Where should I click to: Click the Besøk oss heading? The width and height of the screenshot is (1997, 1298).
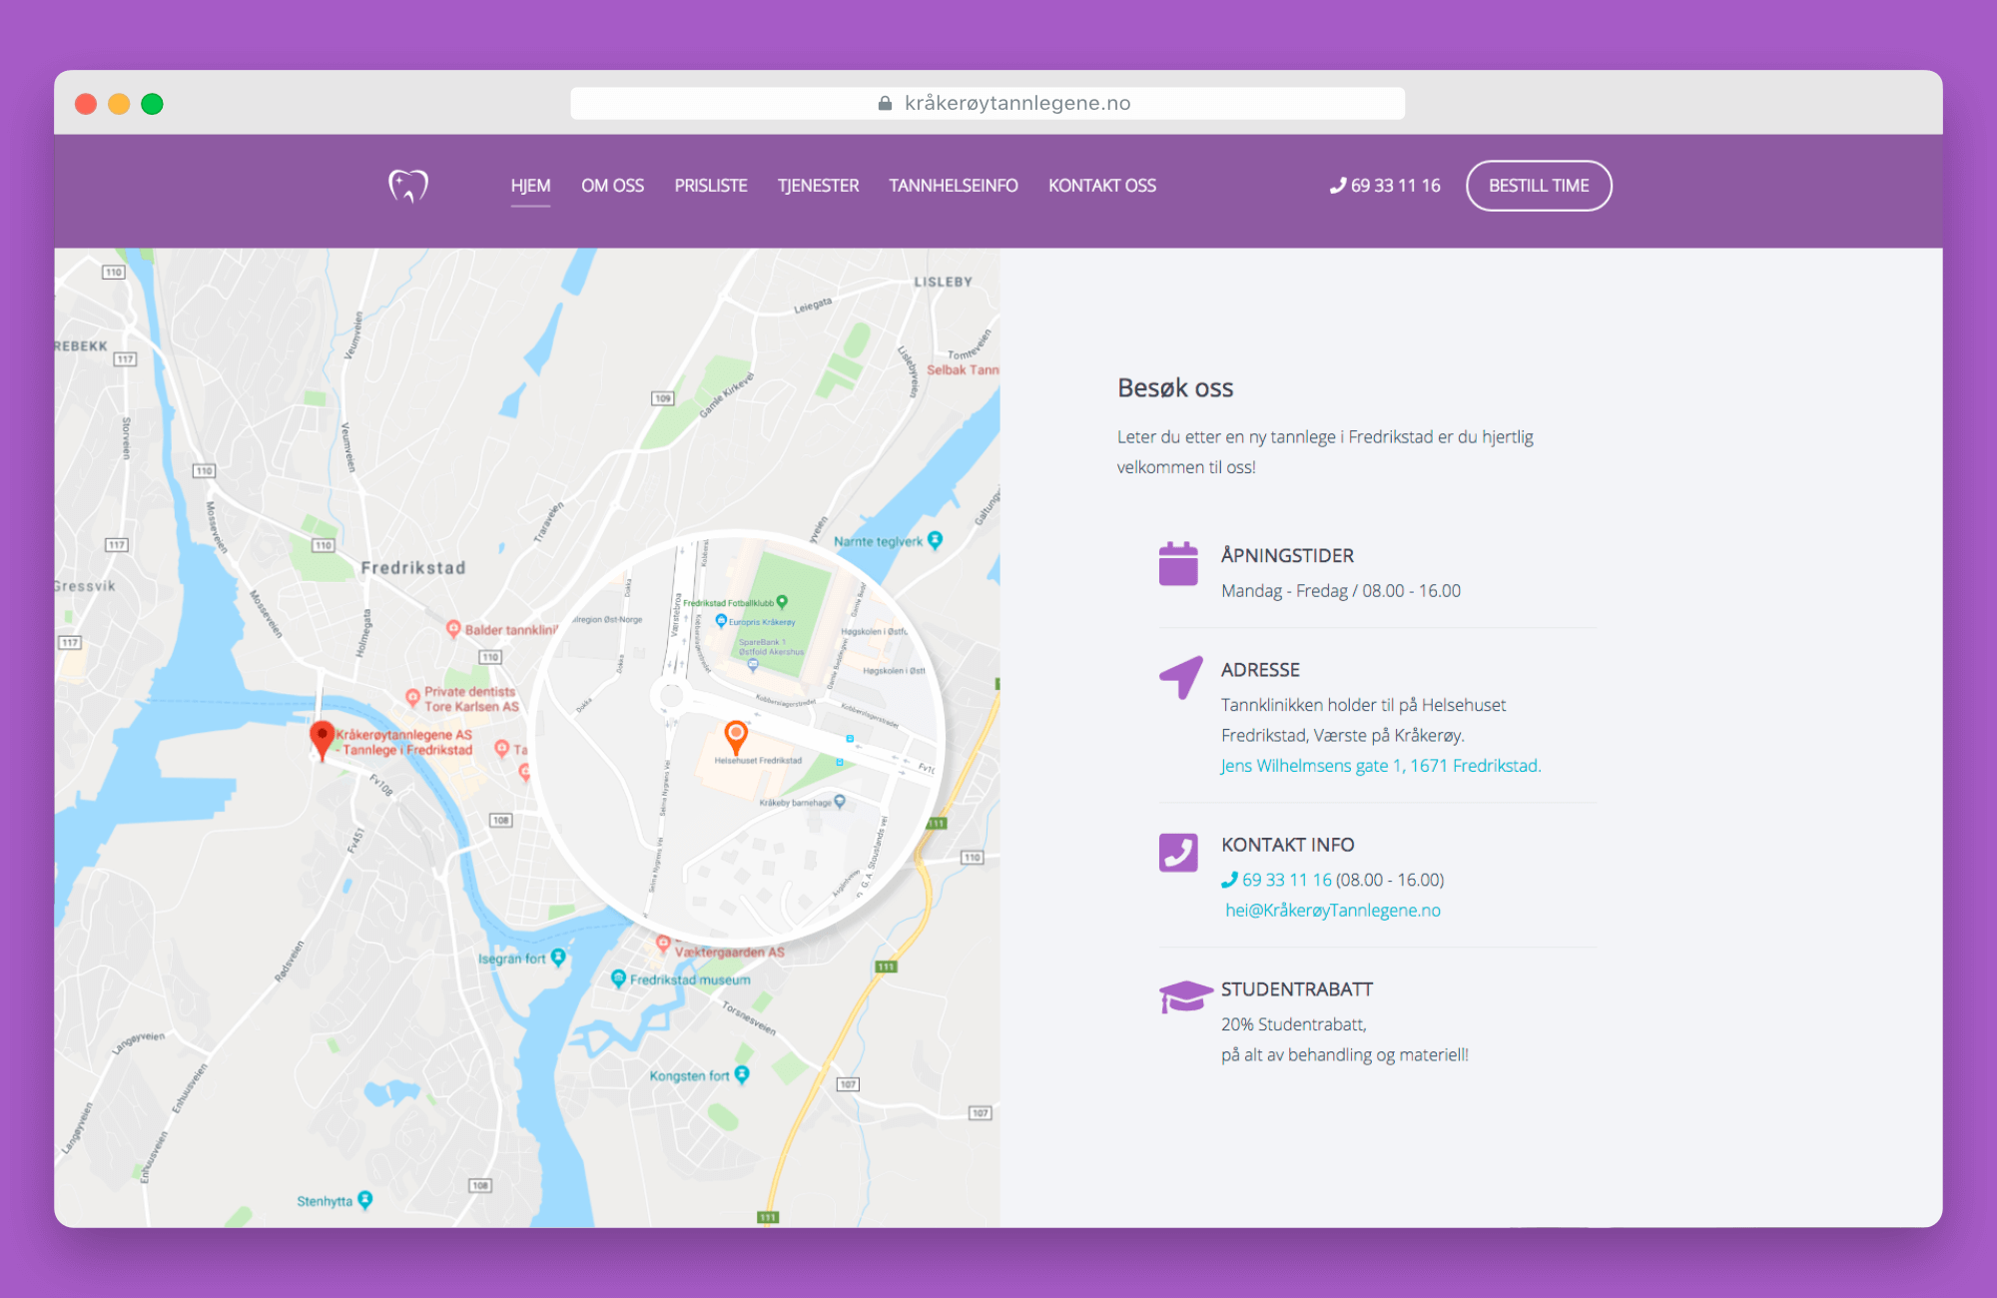pos(1175,387)
